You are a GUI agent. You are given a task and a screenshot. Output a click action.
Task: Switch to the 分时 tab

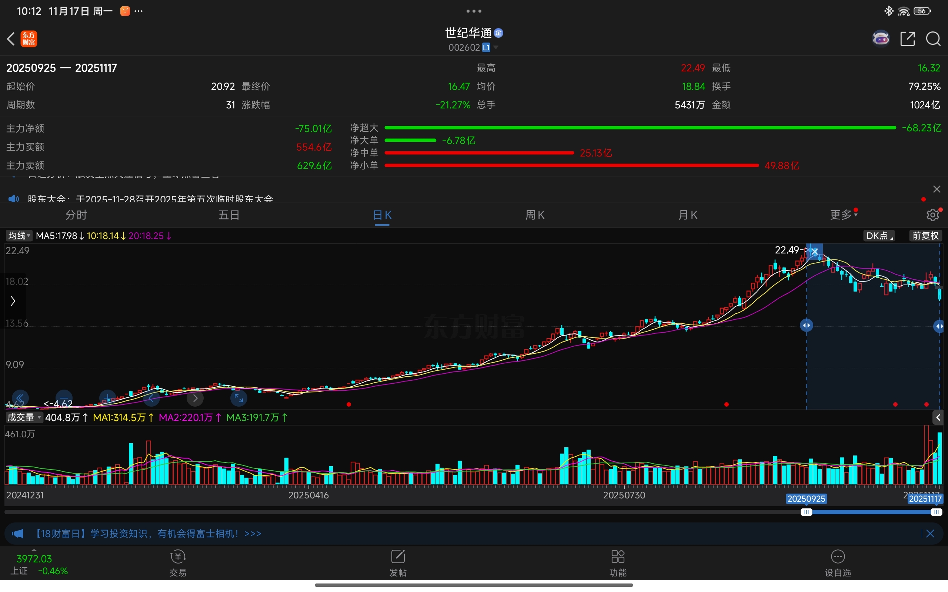point(76,215)
